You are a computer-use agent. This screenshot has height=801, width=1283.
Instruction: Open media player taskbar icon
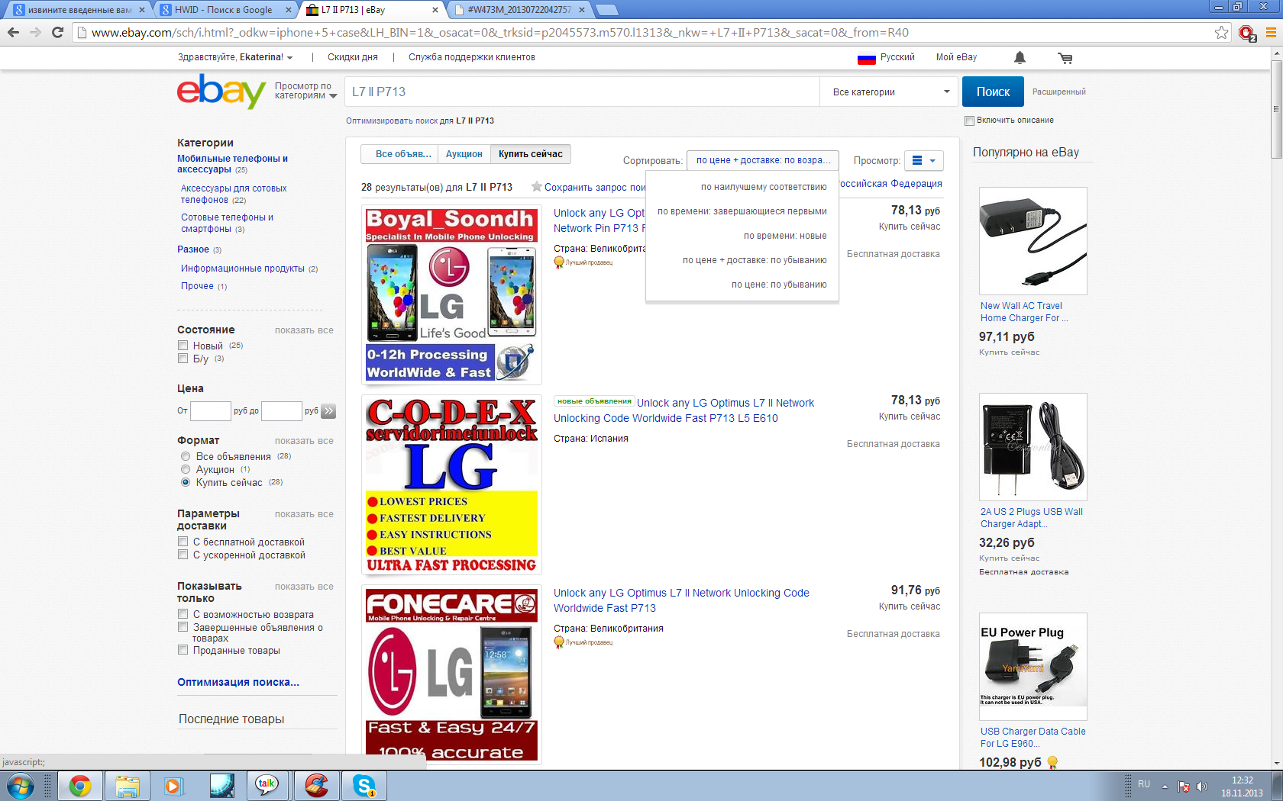pyautogui.click(x=174, y=785)
